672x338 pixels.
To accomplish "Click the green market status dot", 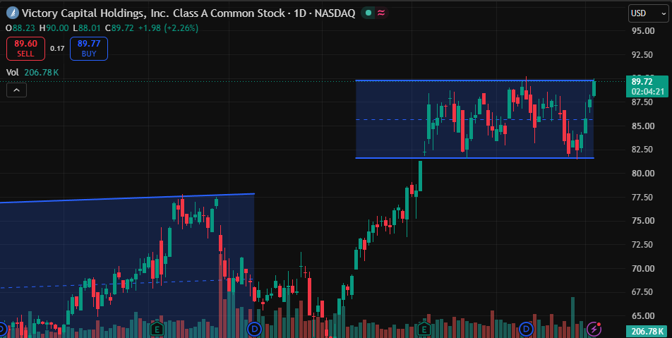I will [368, 13].
